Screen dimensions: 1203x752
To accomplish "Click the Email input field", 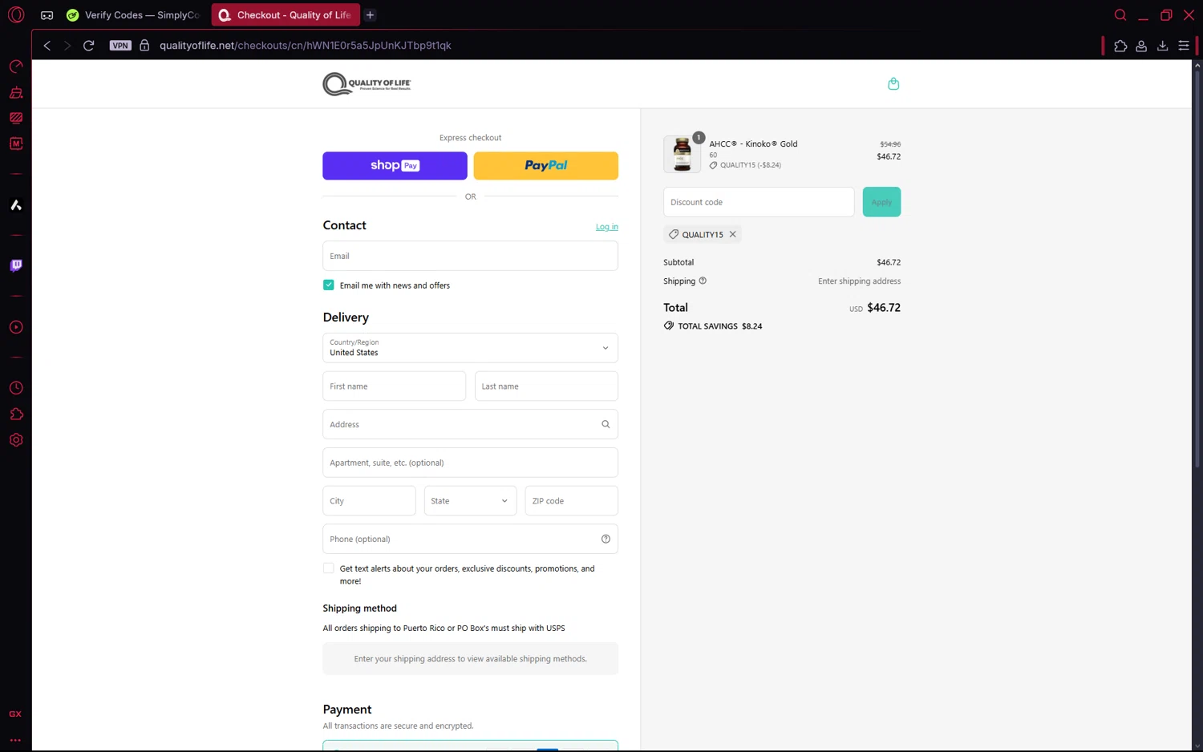I will coord(470,256).
